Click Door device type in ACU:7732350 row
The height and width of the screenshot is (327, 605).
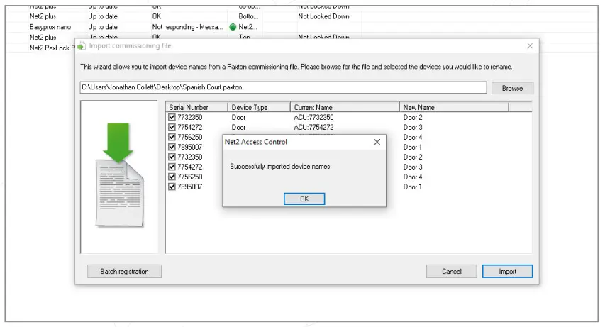238,117
